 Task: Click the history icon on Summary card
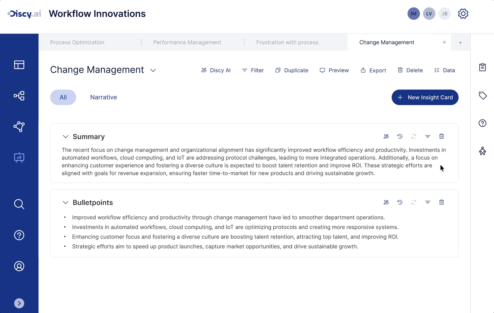pyautogui.click(x=400, y=136)
